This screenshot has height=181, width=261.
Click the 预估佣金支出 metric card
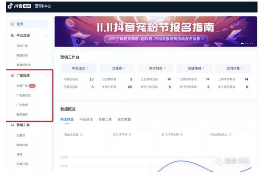(229, 138)
